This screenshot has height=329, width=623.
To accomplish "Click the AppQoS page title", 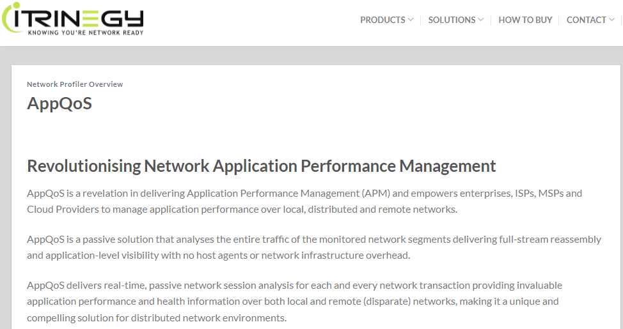I will coord(59,103).
